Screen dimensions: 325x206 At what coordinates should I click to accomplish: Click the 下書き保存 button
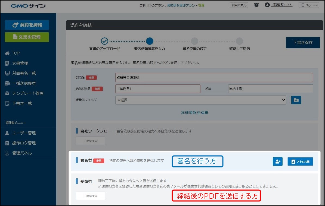[303, 43]
